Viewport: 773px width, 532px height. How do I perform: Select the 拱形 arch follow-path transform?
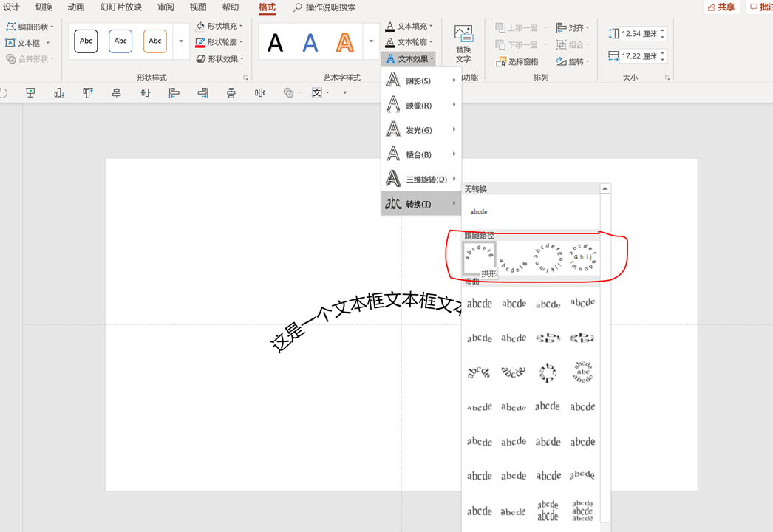[x=480, y=258]
